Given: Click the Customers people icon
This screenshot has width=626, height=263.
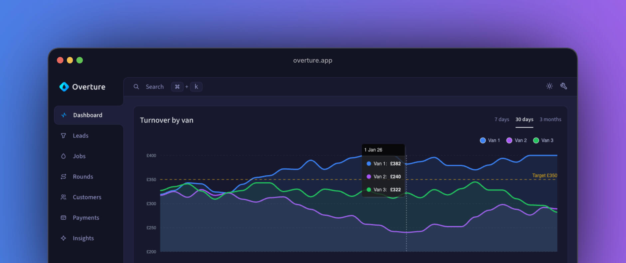Looking at the screenshot, I should [x=64, y=197].
